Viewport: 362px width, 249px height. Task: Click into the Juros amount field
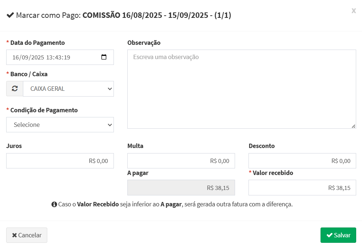point(60,161)
